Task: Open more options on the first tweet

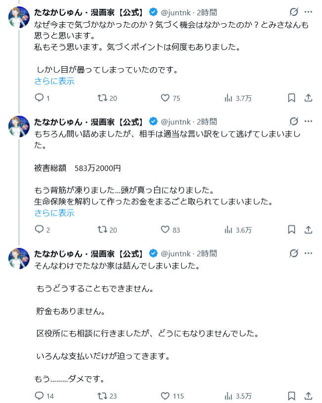Action: pos(308,11)
